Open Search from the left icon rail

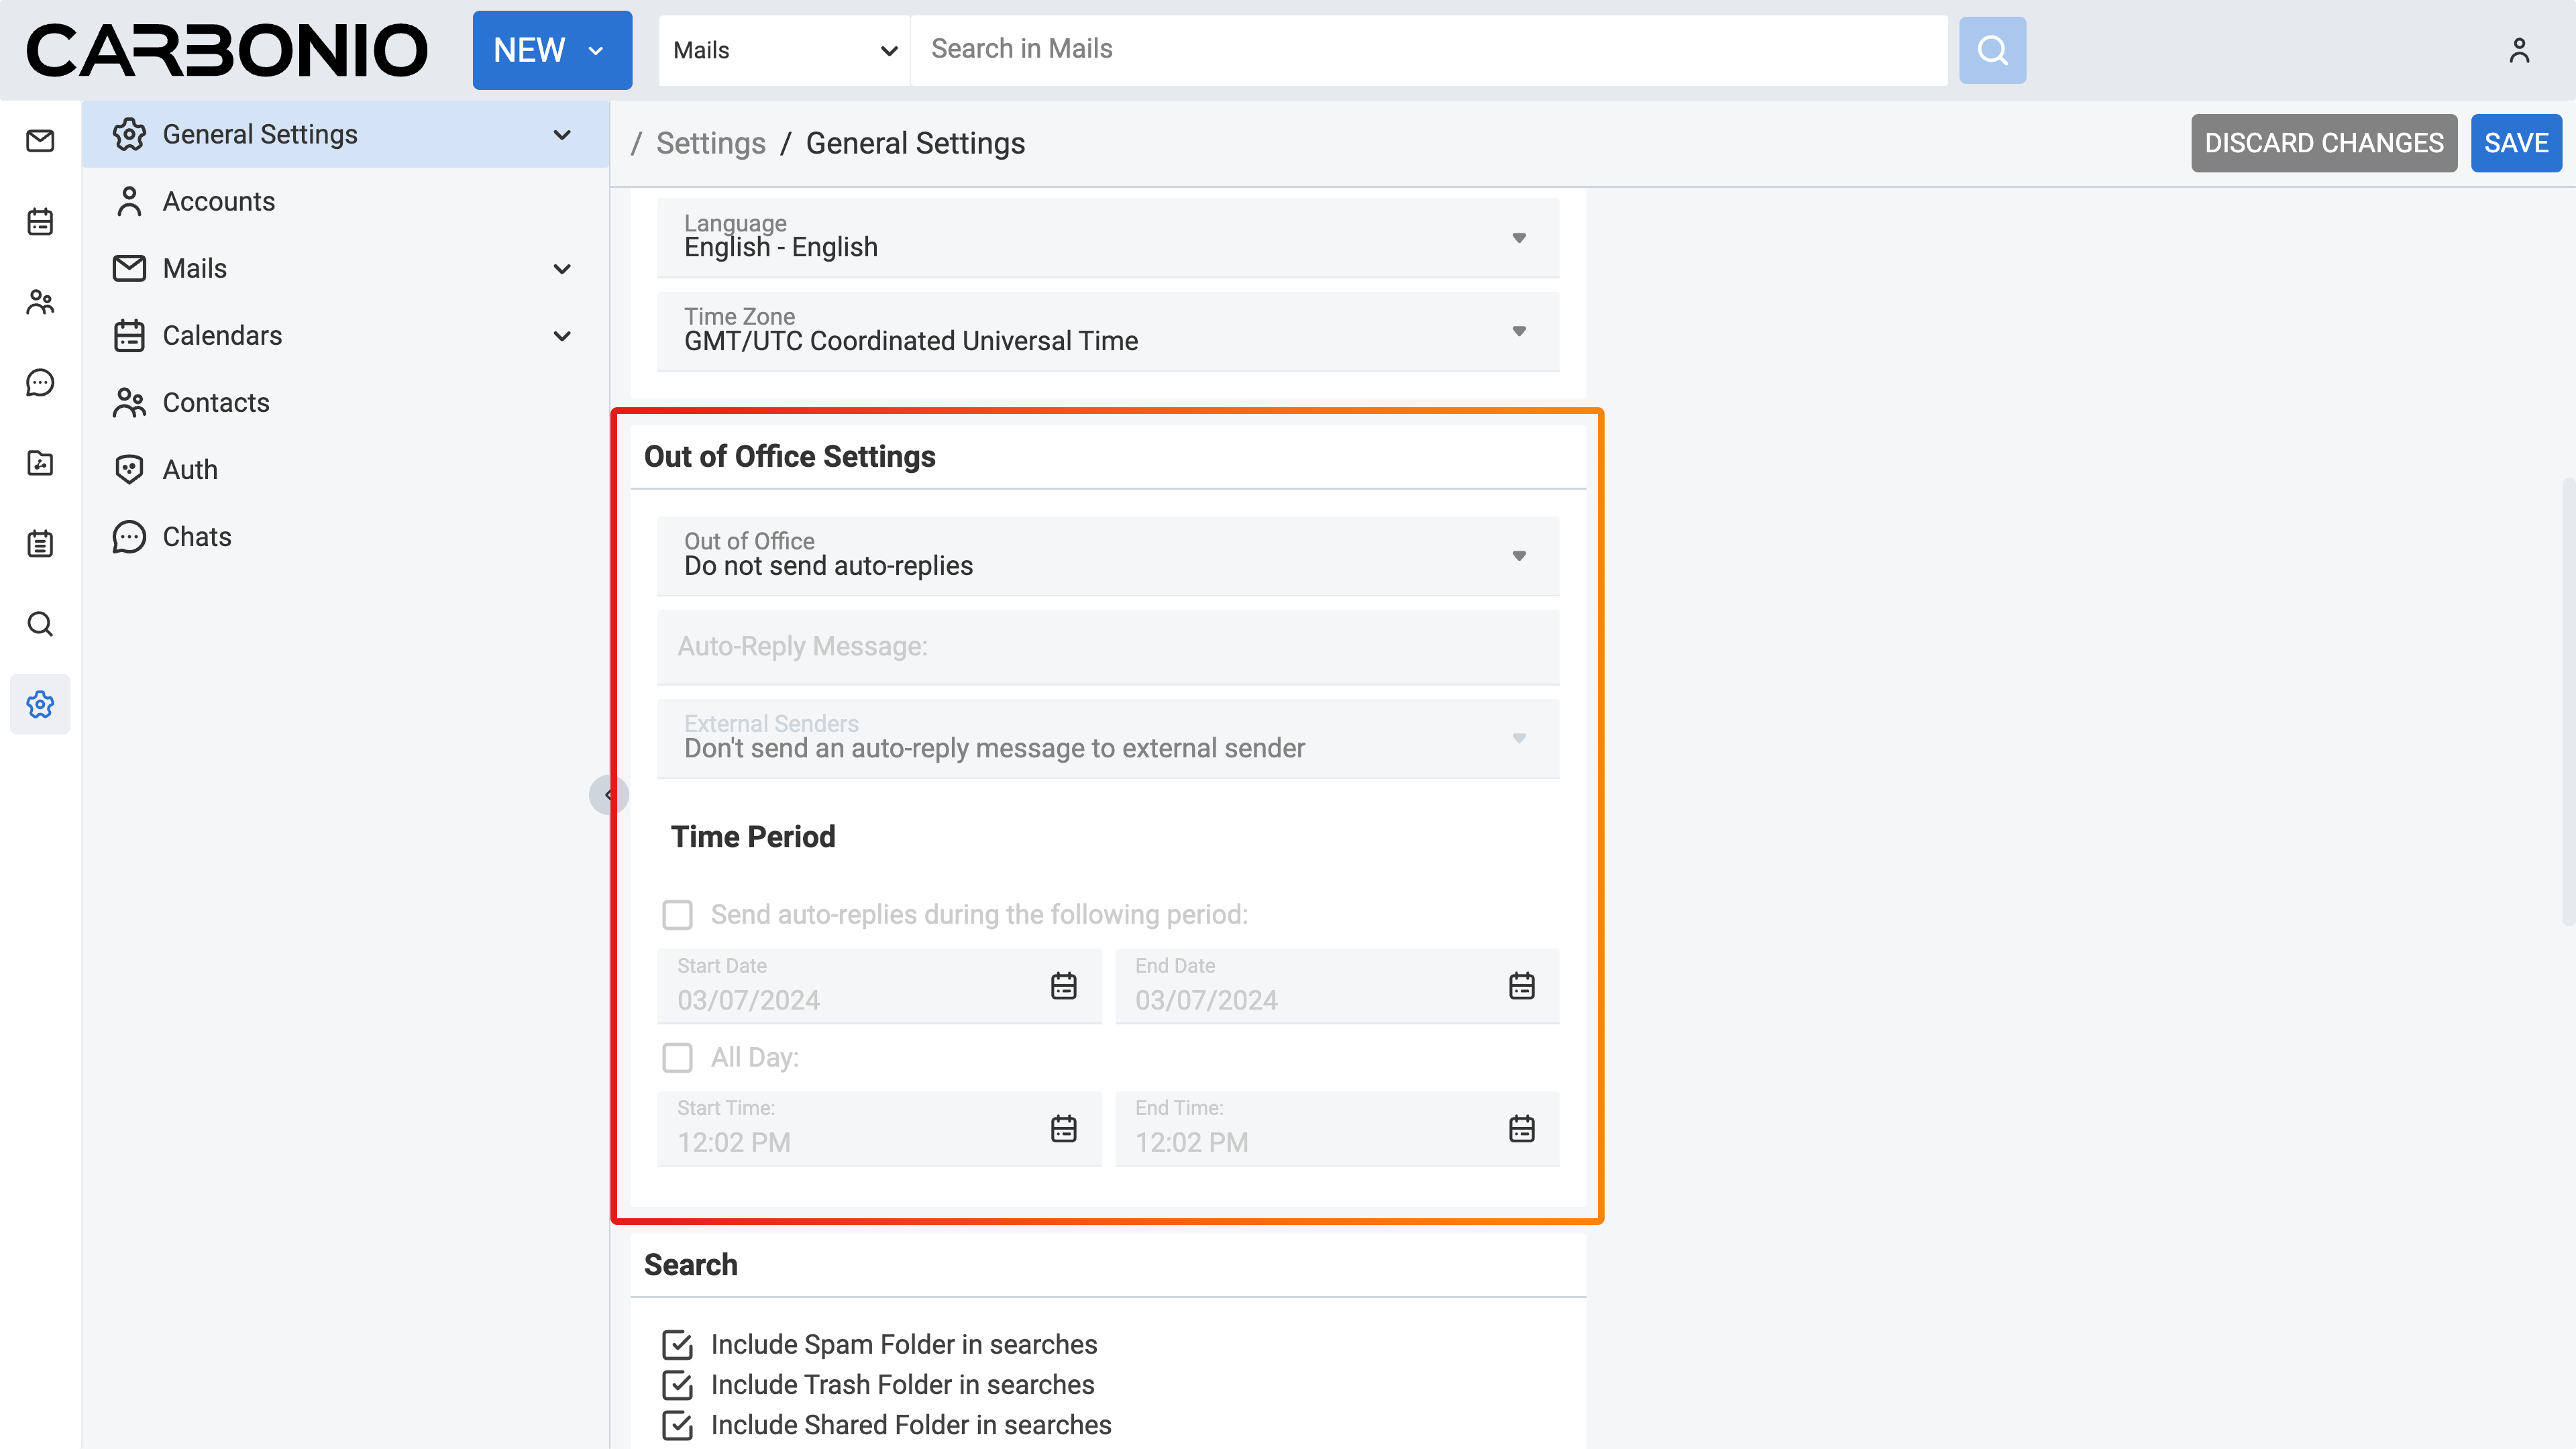click(40, 624)
